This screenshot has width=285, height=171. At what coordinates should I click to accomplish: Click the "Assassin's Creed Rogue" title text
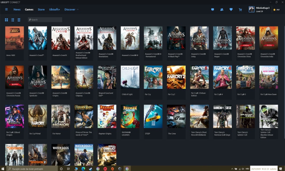point(221,55)
